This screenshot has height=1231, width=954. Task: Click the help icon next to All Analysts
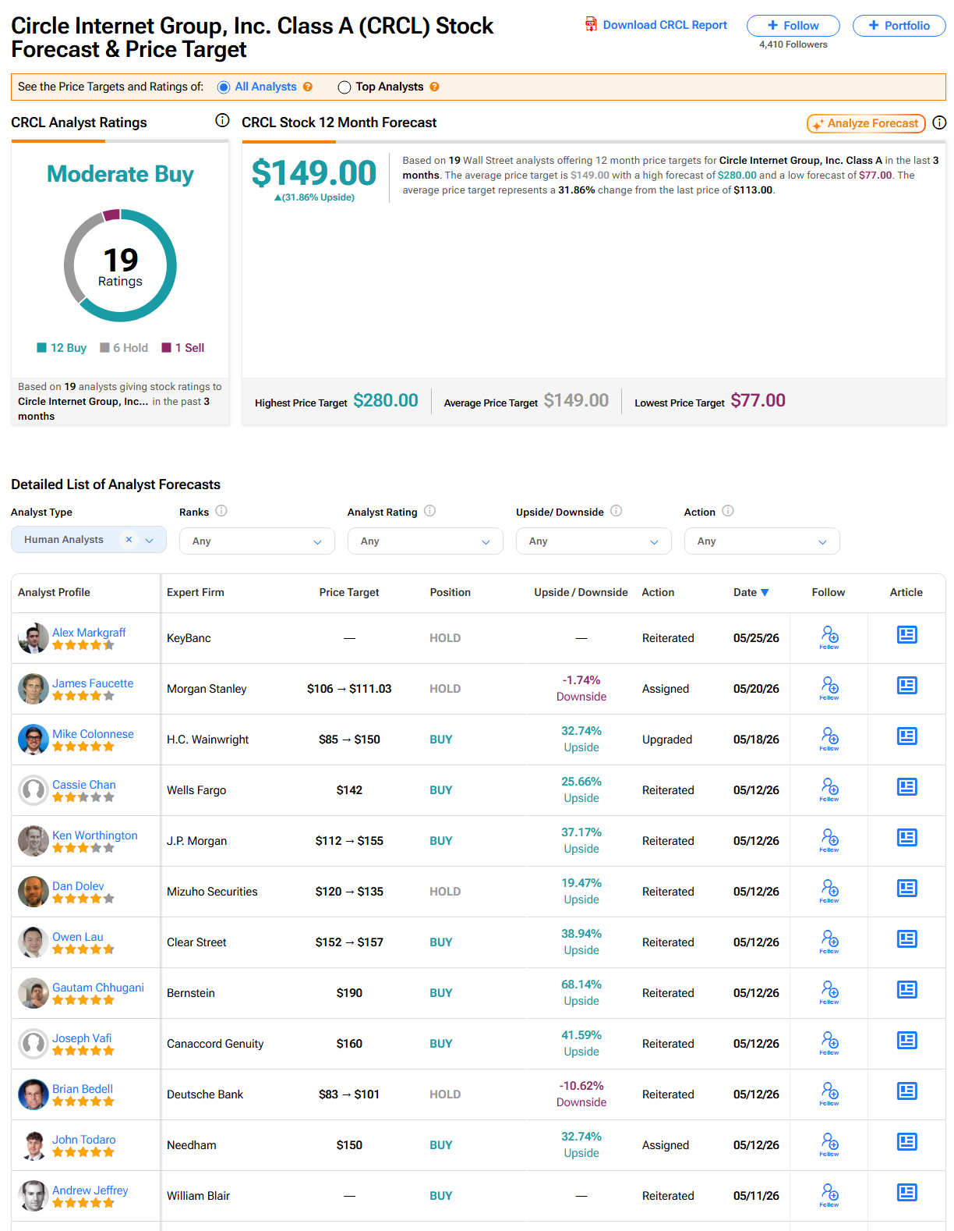308,87
